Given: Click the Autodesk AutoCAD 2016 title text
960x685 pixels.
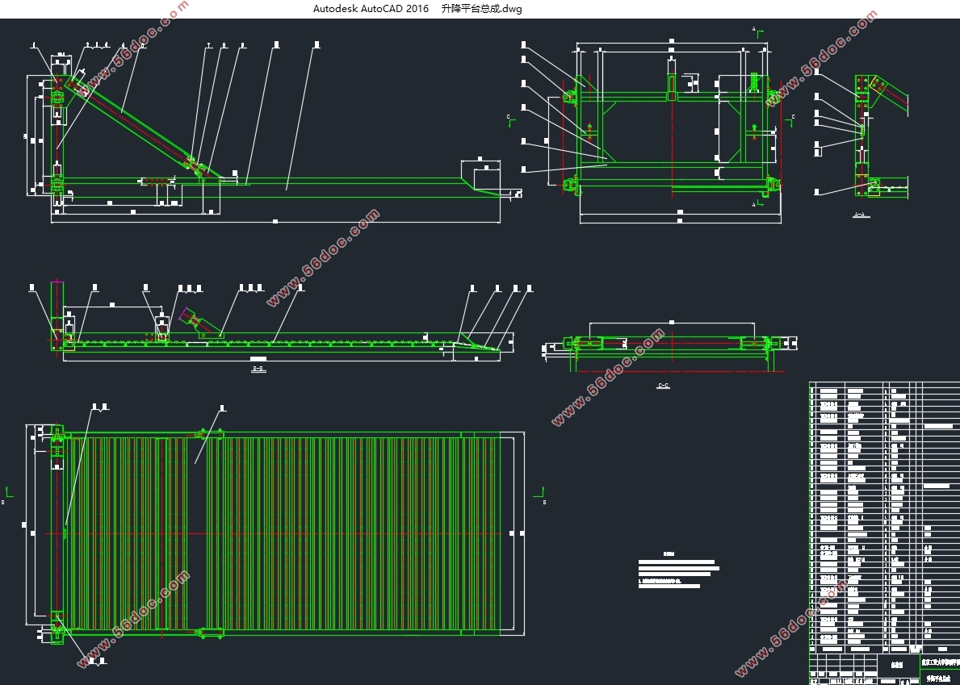Looking at the screenshot, I should click(x=371, y=9).
